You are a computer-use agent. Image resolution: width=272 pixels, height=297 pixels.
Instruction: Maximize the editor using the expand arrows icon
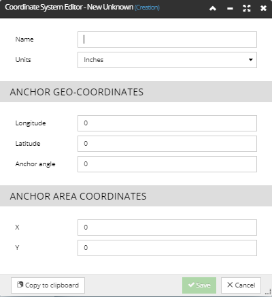247,8
